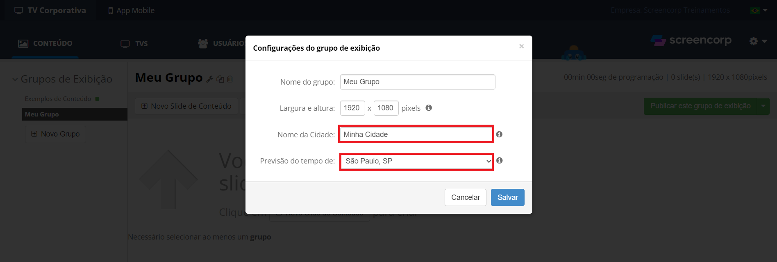This screenshot has width=777, height=262.
Task: Click the Cancelar button
Action: point(465,197)
